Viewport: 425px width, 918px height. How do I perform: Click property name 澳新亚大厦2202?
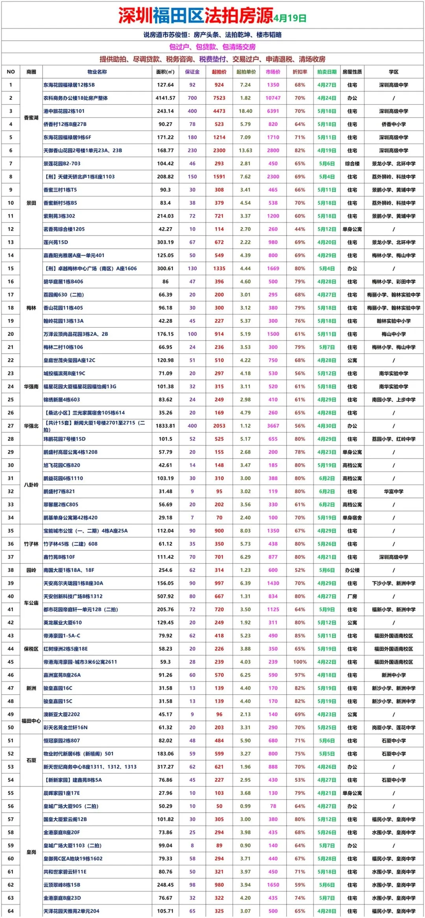tap(61, 714)
